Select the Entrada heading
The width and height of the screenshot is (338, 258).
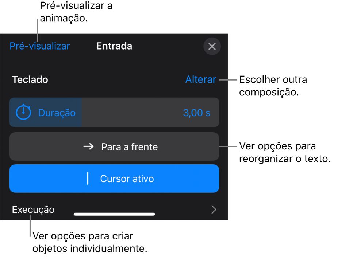(114, 46)
